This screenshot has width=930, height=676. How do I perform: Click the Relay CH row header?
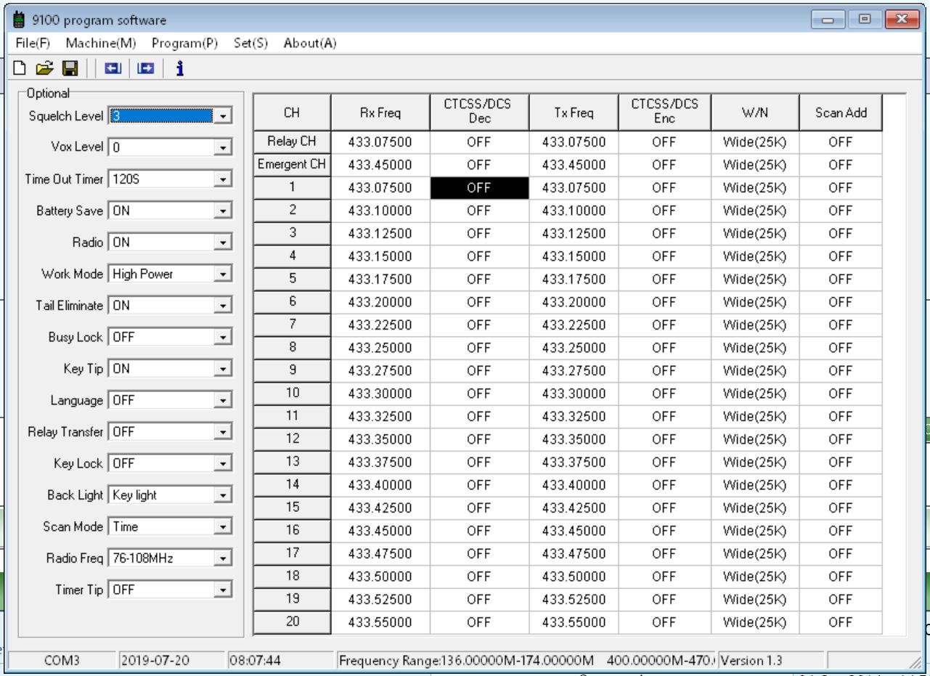[x=292, y=142]
